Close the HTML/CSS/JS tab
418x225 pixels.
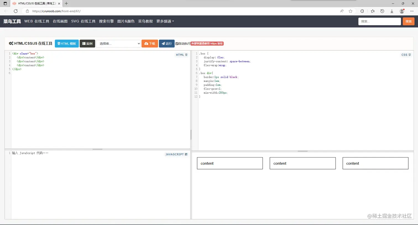coord(59,4)
